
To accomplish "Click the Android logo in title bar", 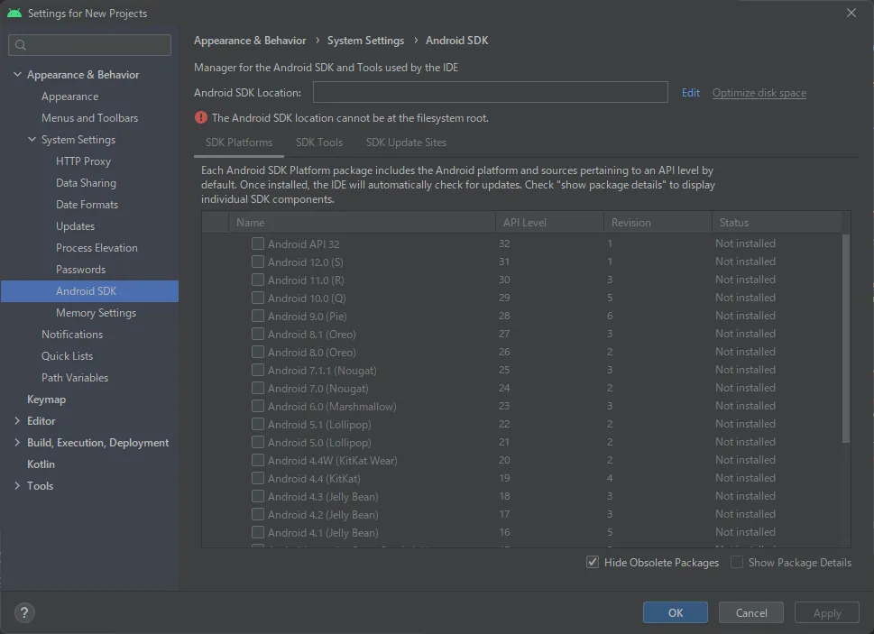I will [x=14, y=14].
